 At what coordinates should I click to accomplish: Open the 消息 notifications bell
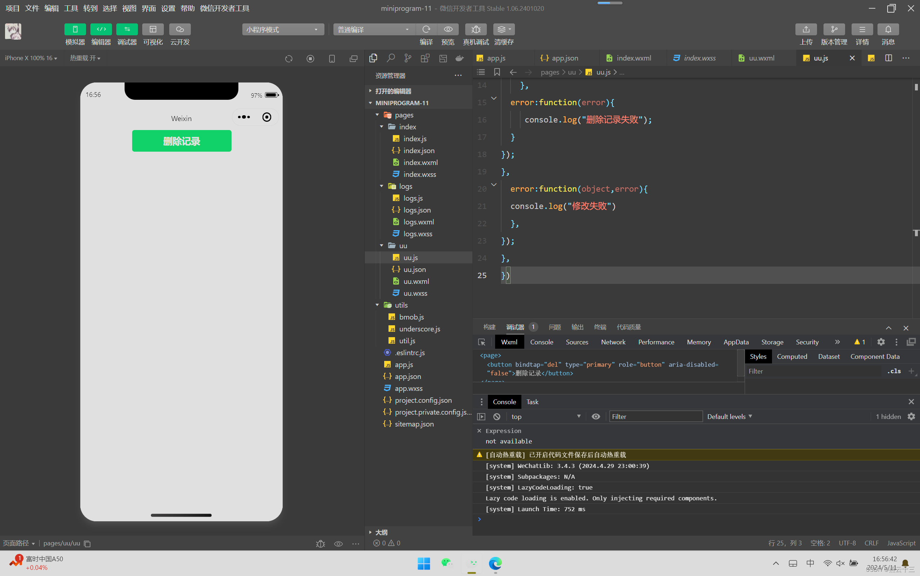tap(888, 29)
